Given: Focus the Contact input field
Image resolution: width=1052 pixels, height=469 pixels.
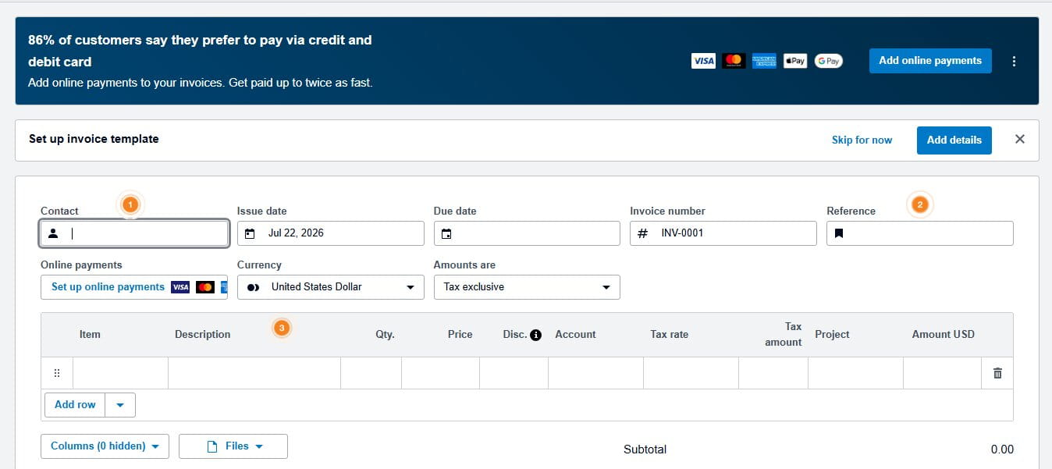Looking at the screenshot, I should pyautogui.click(x=134, y=233).
